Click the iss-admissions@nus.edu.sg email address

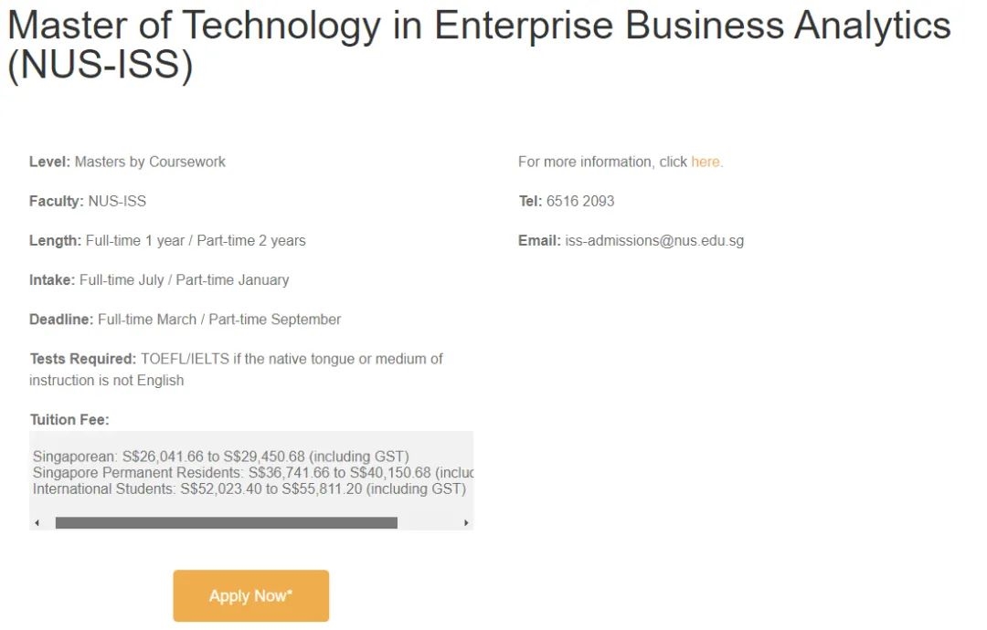pos(654,241)
